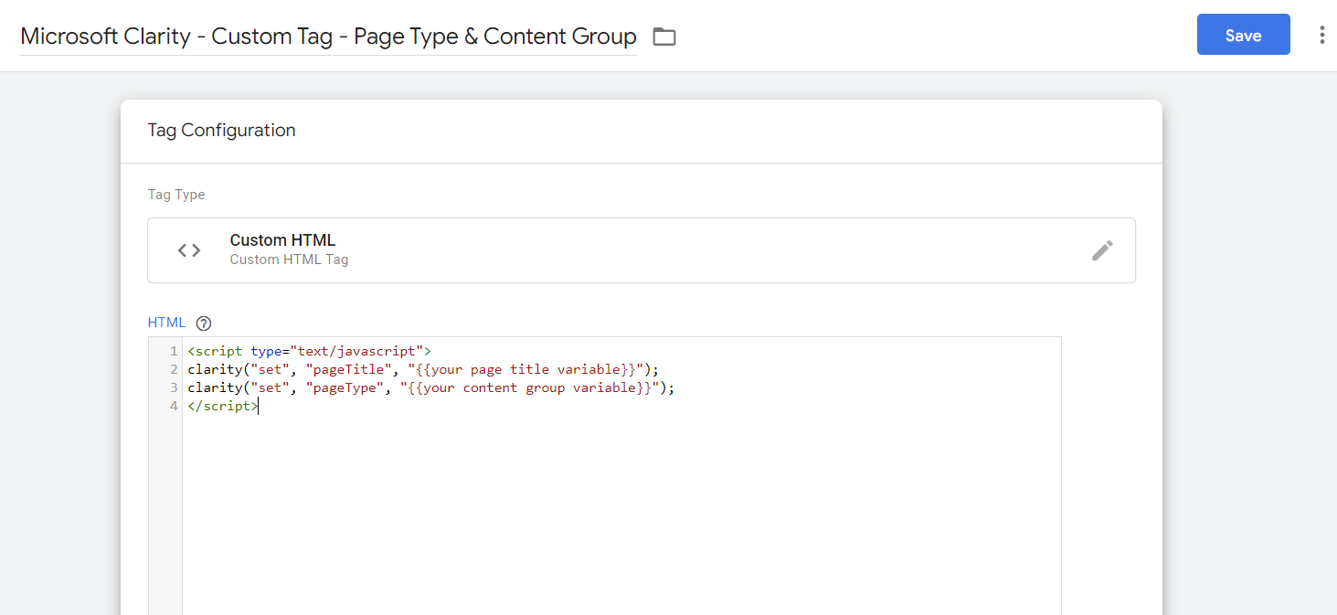Place cursor on the closing script tag
Image resolution: width=1337 pixels, height=615 pixels.
click(x=223, y=406)
